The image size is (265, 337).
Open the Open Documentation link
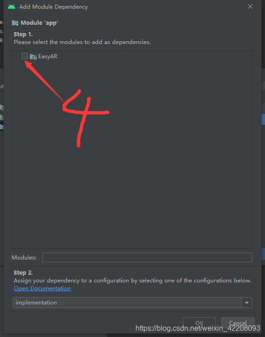pos(42,288)
